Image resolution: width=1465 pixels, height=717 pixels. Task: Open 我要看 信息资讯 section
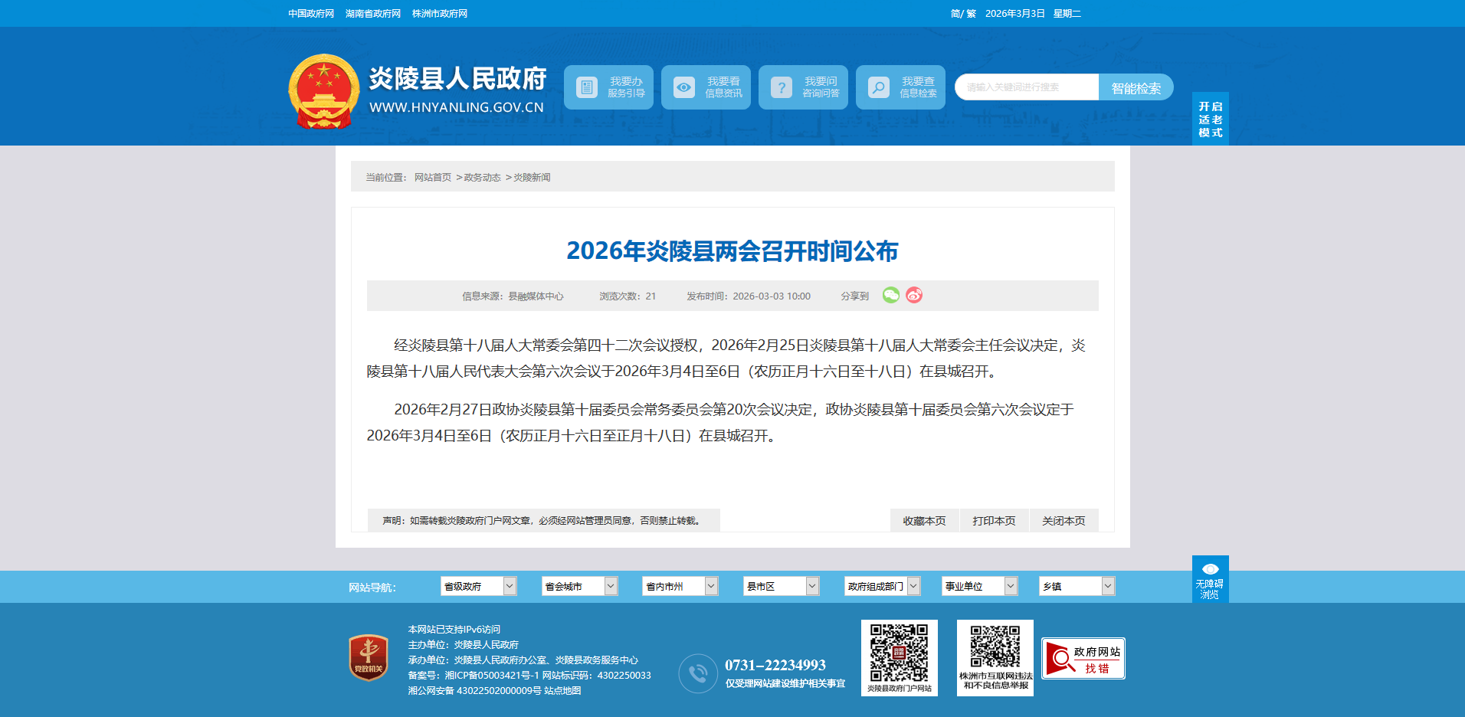[706, 87]
